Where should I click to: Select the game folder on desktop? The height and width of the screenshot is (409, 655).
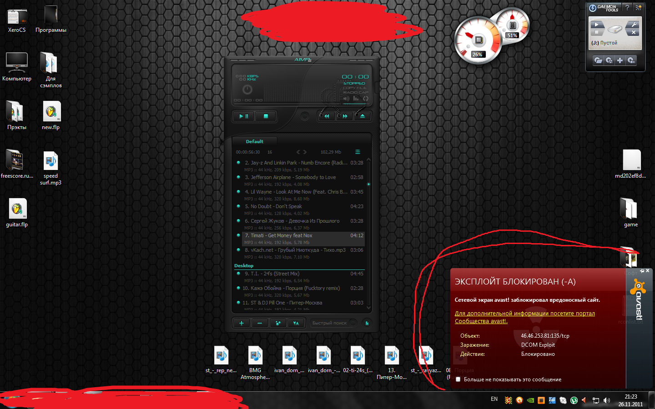(630, 213)
